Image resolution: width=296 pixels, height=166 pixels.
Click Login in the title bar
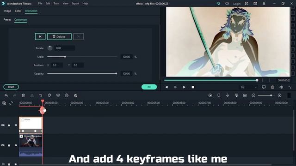pyautogui.click(x=237, y=4)
